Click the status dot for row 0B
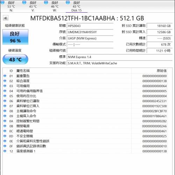The image size is (175, 175). coord(5,126)
